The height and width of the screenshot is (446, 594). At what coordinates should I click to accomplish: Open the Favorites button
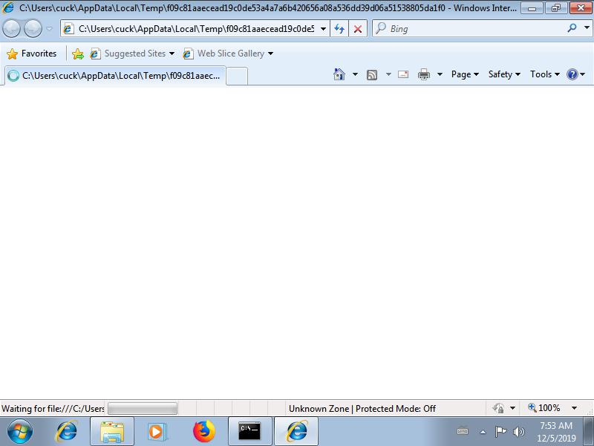click(x=32, y=54)
